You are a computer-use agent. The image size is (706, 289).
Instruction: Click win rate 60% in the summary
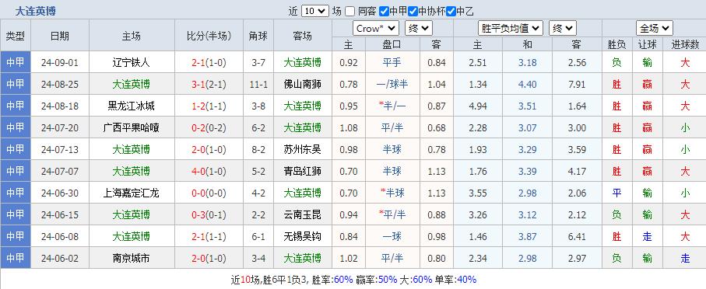coord(343,280)
